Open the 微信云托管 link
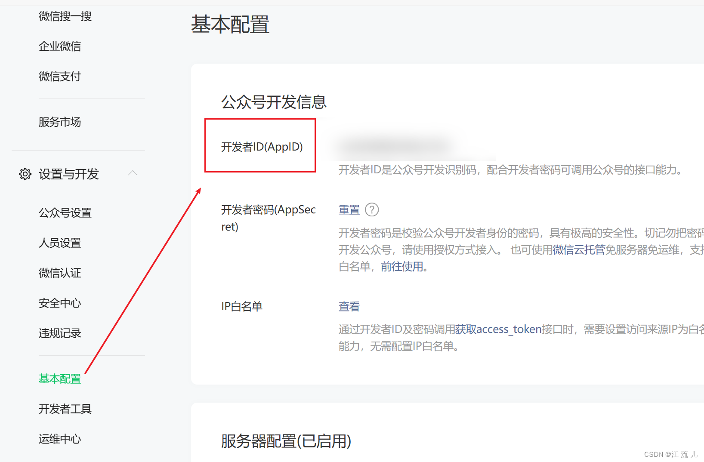The image size is (704, 462). pyautogui.click(x=579, y=250)
